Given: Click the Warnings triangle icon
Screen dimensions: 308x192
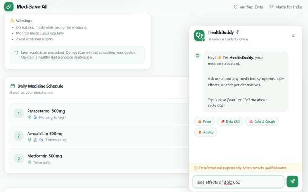Looking at the screenshot, I should click(x=12, y=21).
